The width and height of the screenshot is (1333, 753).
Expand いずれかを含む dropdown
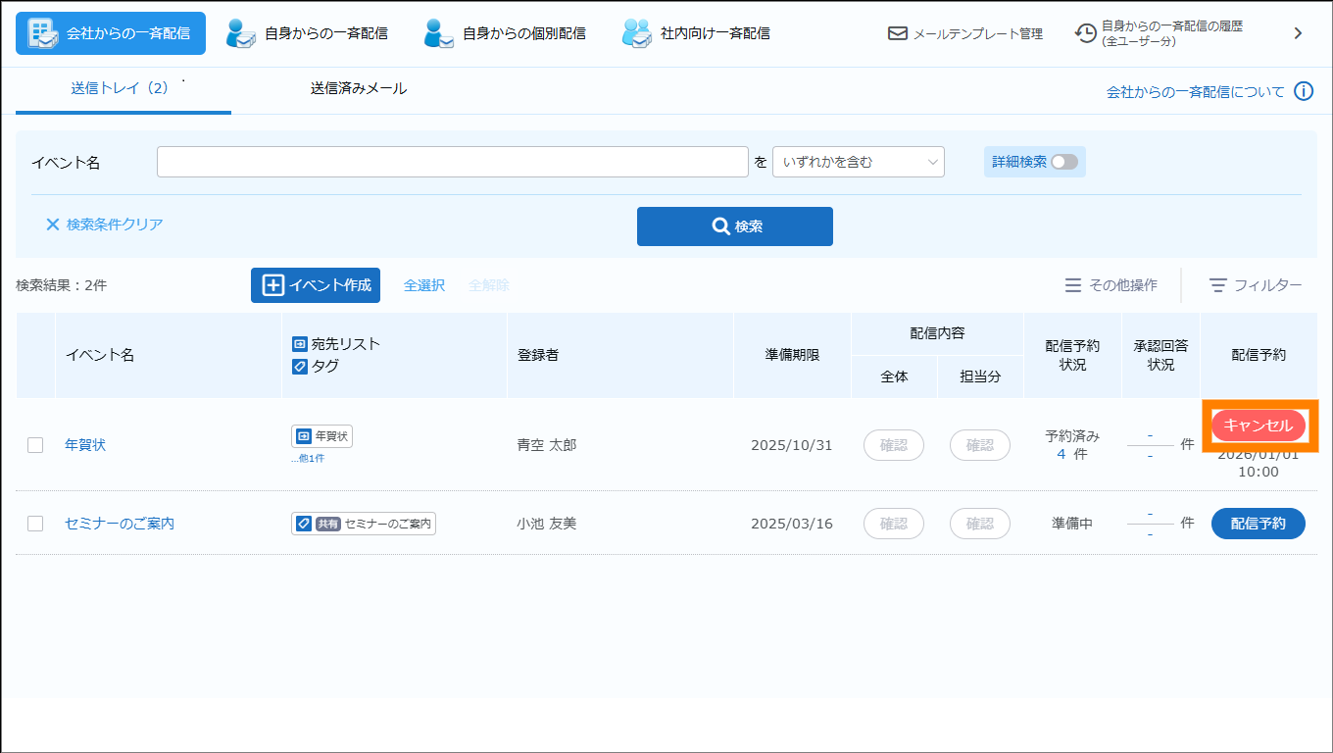point(858,162)
